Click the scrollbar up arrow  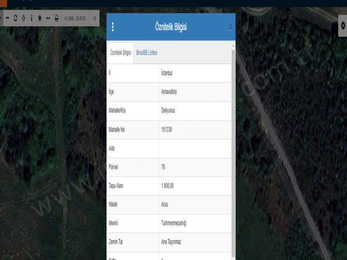click(233, 45)
